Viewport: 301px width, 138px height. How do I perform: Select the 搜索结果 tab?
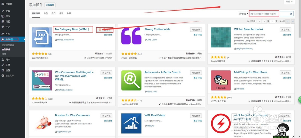pyautogui.click(x=36, y=14)
